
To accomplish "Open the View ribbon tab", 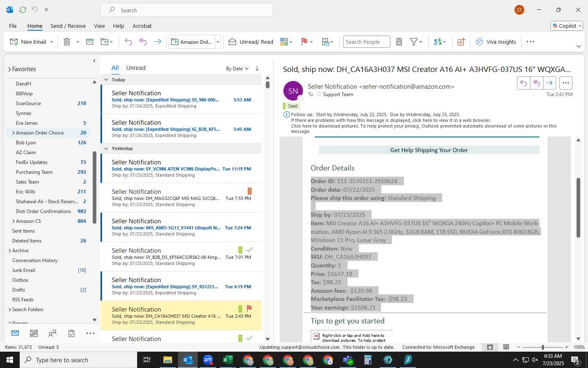I will 99,26.
